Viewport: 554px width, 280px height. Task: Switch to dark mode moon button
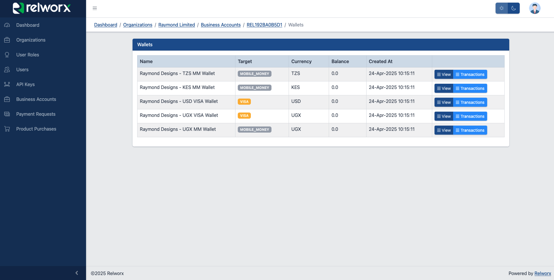click(514, 8)
